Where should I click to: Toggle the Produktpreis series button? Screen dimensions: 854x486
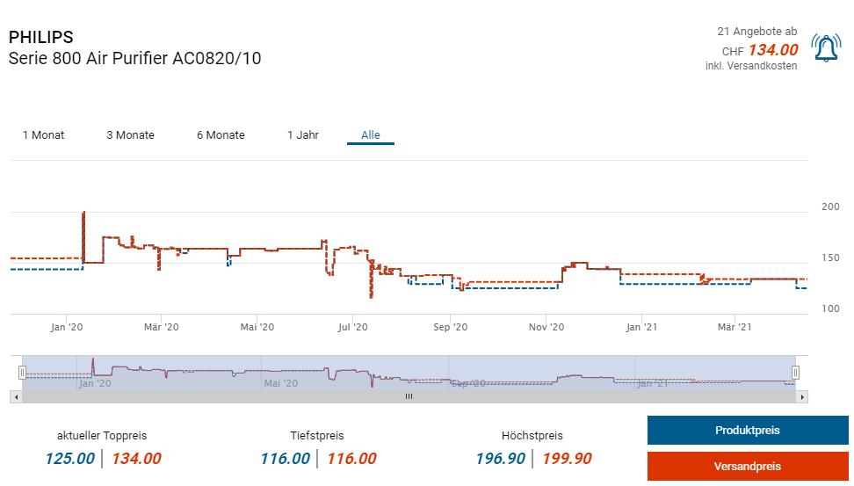(x=747, y=431)
